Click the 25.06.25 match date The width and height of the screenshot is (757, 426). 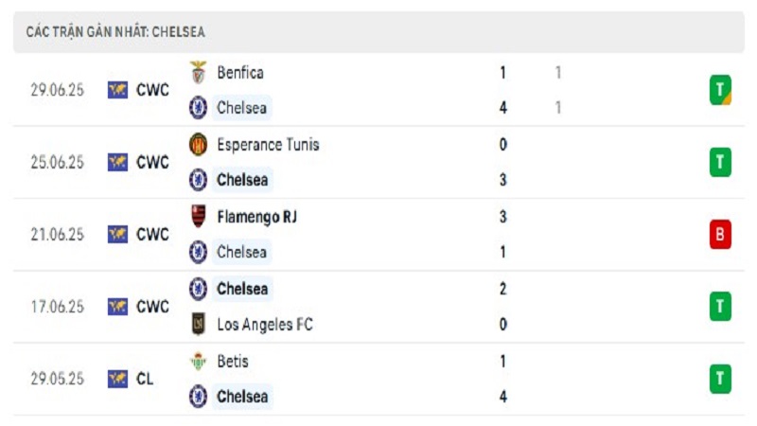tap(58, 162)
